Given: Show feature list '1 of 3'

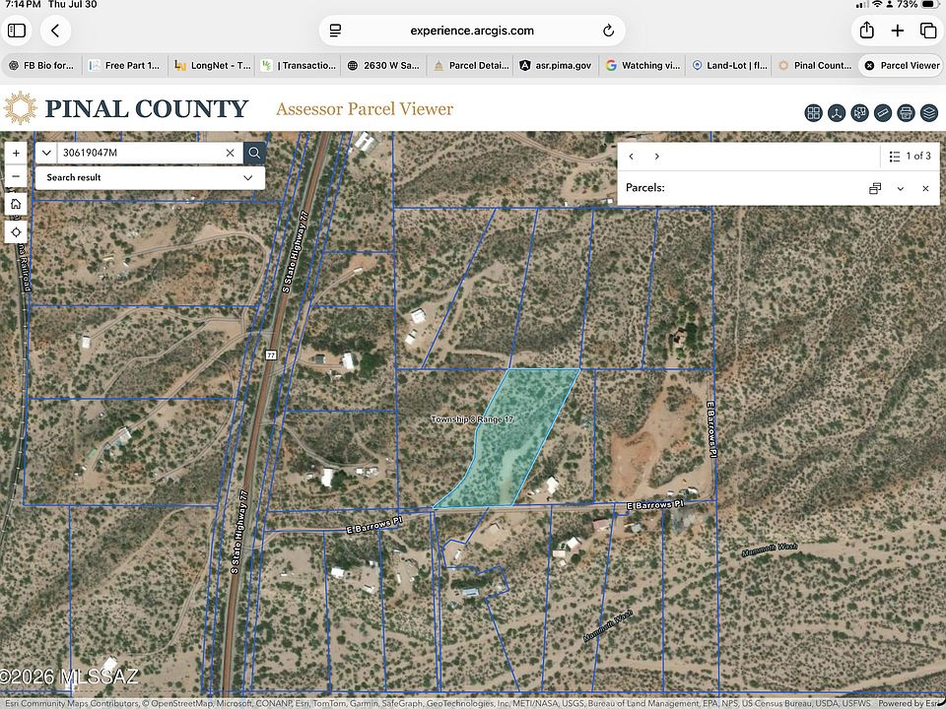Looking at the screenshot, I should coord(910,157).
